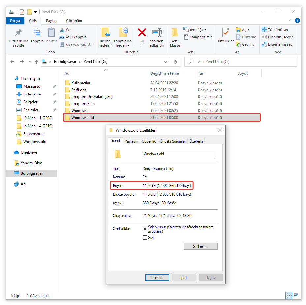Enable the Gizli checkbox
Screen dimensions: 306x305
(x=145, y=237)
